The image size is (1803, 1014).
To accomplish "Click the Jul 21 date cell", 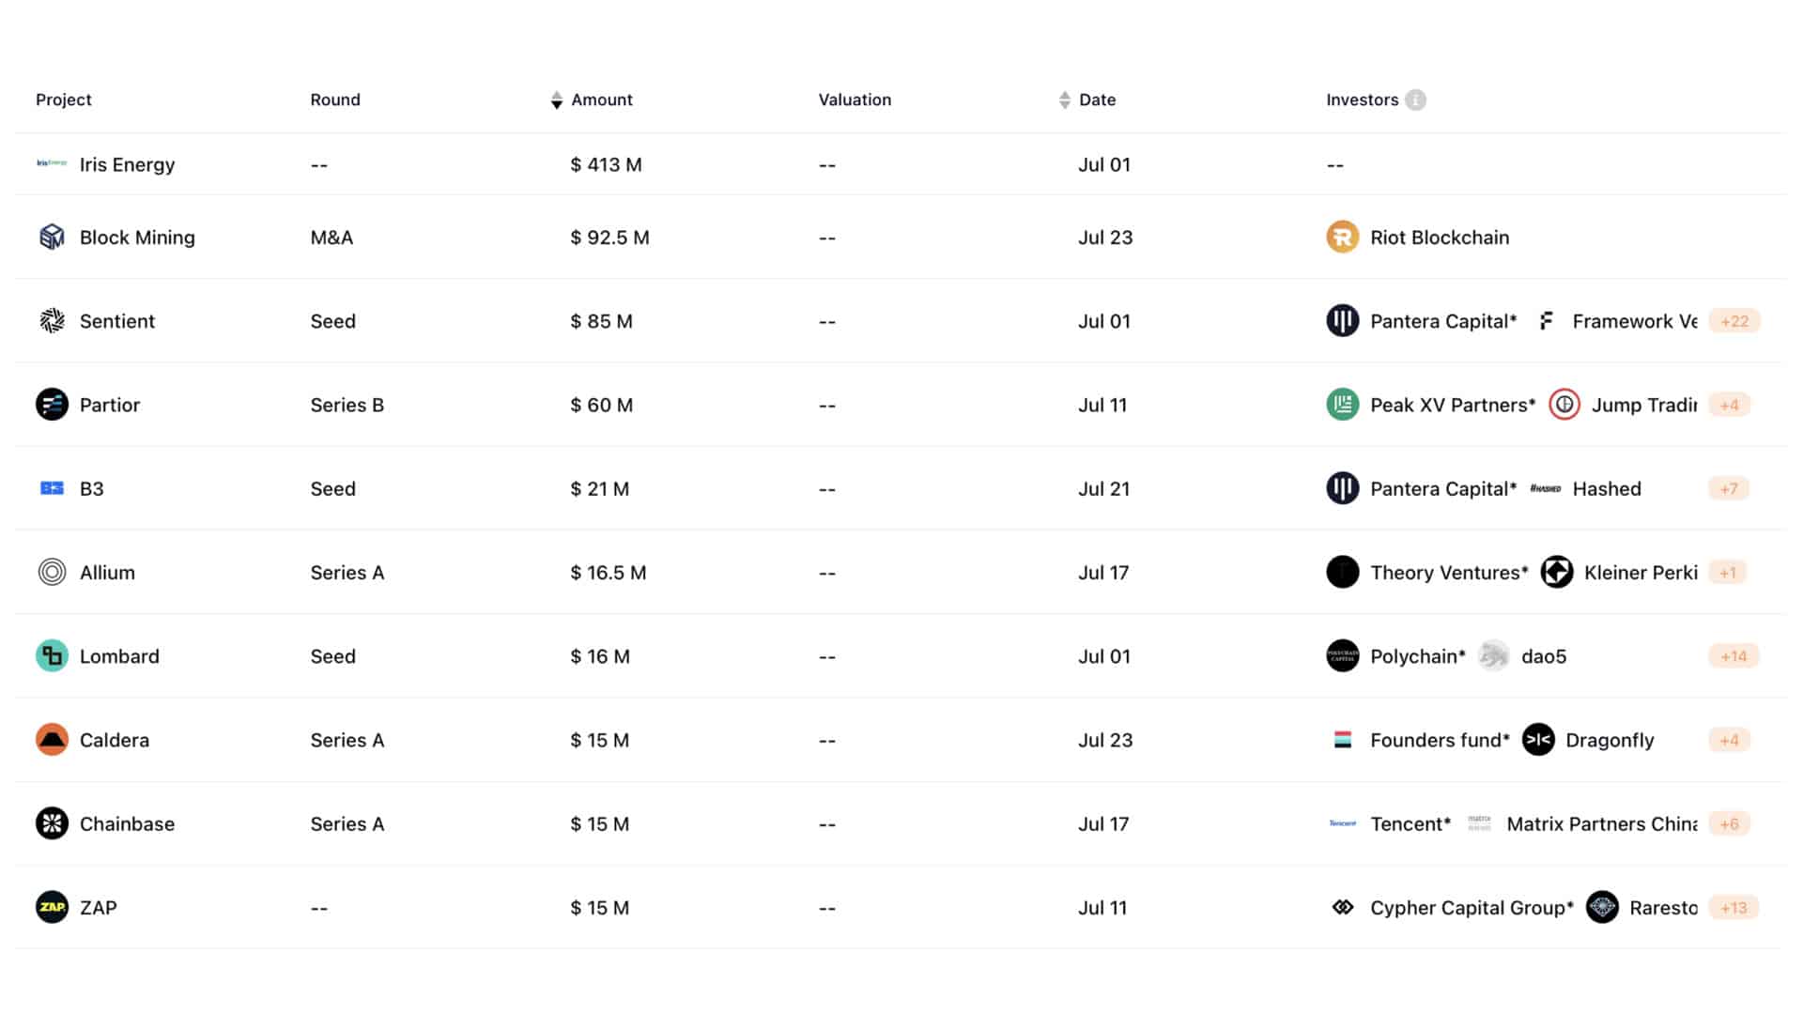I will [x=1103, y=488].
